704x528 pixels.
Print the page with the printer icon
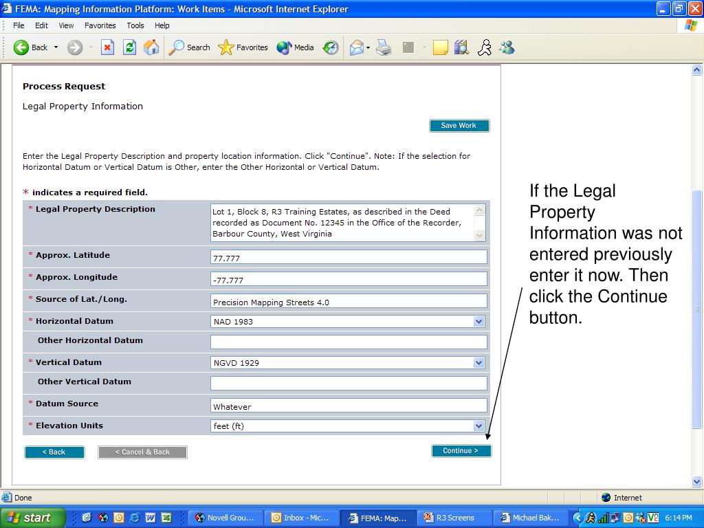(x=384, y=47)
